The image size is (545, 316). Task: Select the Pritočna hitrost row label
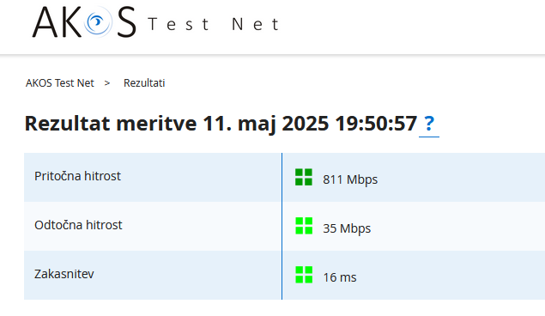click(x=77, y=176)
